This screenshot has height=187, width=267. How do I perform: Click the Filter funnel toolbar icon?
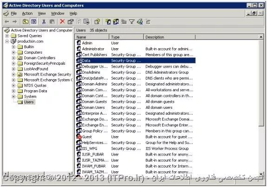(x=132, y=22)
